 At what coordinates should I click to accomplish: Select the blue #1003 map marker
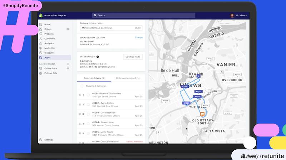click(198, 92)
